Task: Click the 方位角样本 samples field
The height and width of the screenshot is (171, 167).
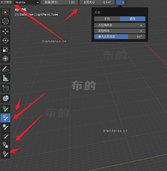Action: click(x=120, y=25)
